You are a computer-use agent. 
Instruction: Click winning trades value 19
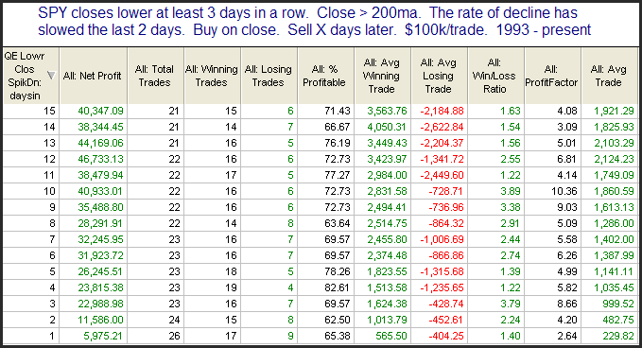tap(232, 287)
